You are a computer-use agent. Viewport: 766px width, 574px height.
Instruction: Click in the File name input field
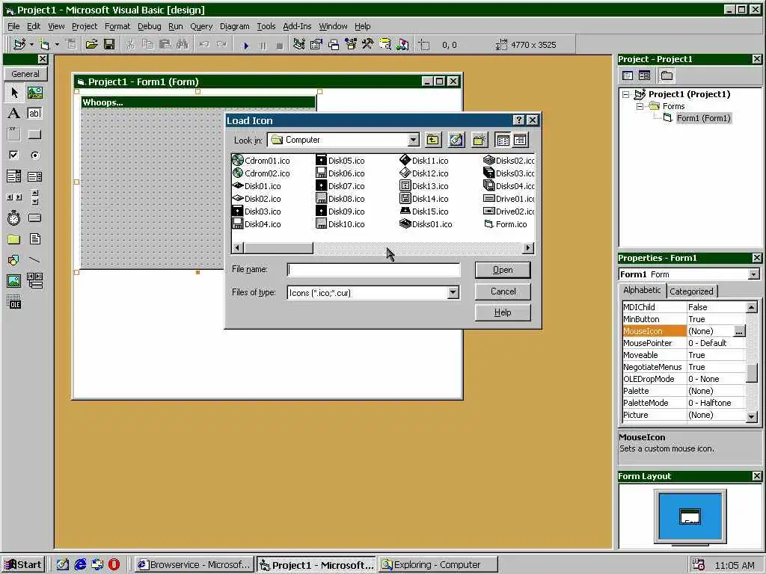374,269
